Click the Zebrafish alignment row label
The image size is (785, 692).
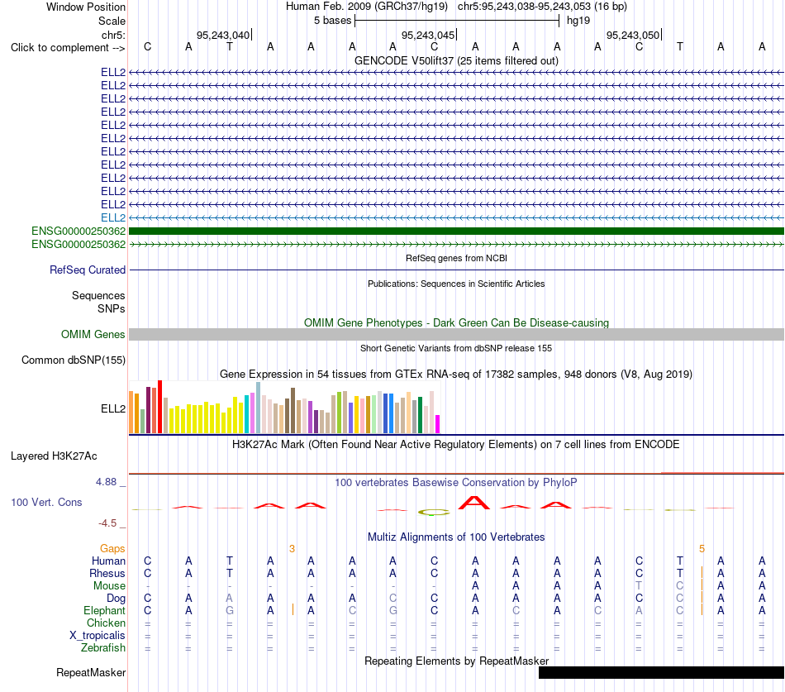103,647
